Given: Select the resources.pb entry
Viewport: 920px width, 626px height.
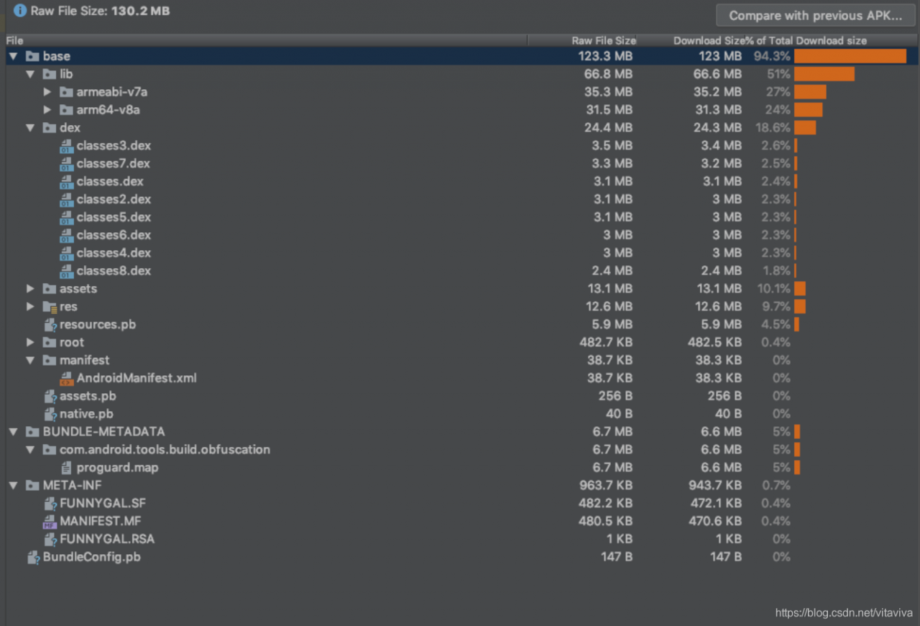Looking at the screenshot, I should pos(98,325).
